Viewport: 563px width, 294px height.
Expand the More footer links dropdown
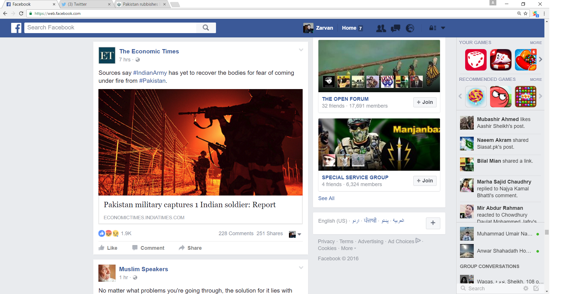(348, 248)
